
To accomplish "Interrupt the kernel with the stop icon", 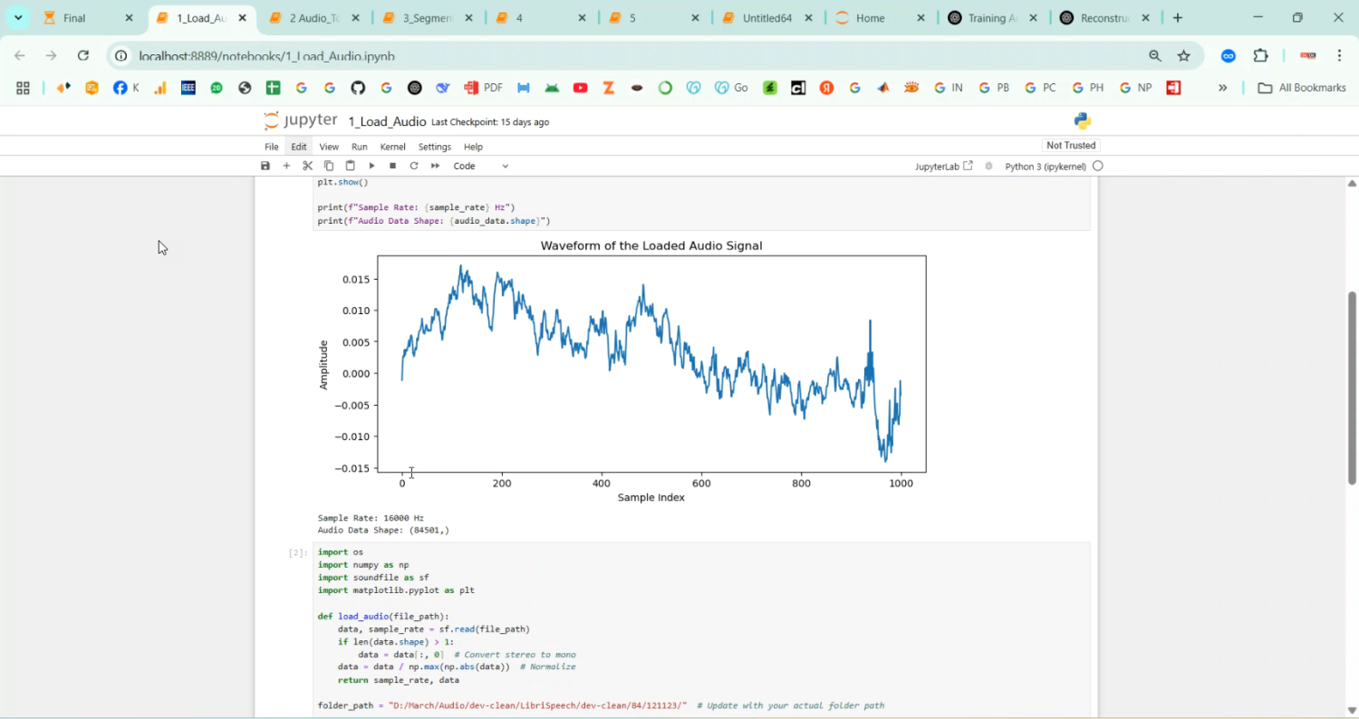I will click(392, 166).
